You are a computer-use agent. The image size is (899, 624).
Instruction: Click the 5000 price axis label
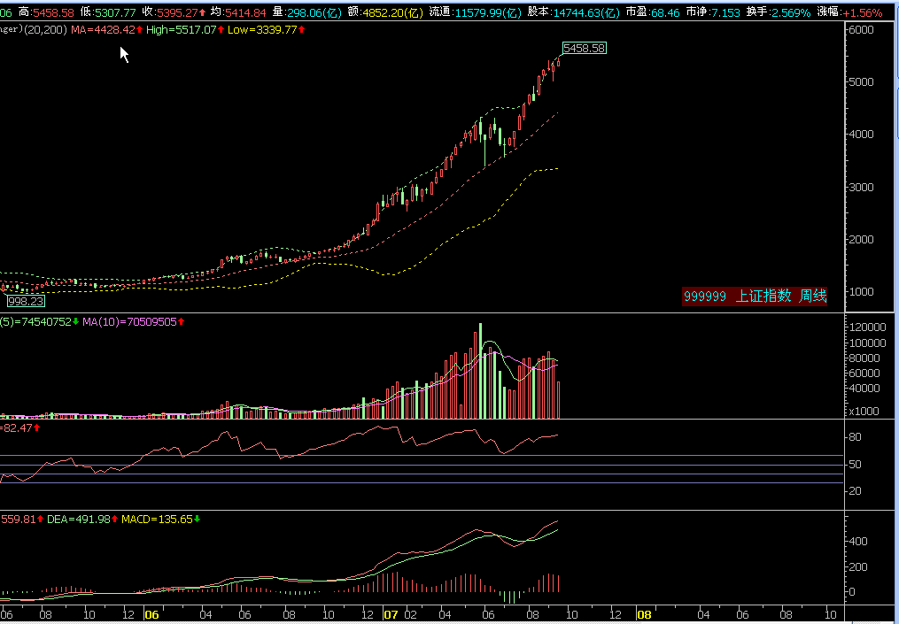[x=862, y=82]
